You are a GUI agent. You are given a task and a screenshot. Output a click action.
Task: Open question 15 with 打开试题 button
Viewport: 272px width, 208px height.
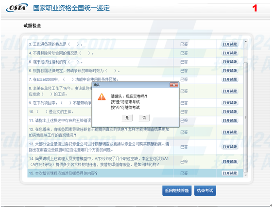(230, 173)
